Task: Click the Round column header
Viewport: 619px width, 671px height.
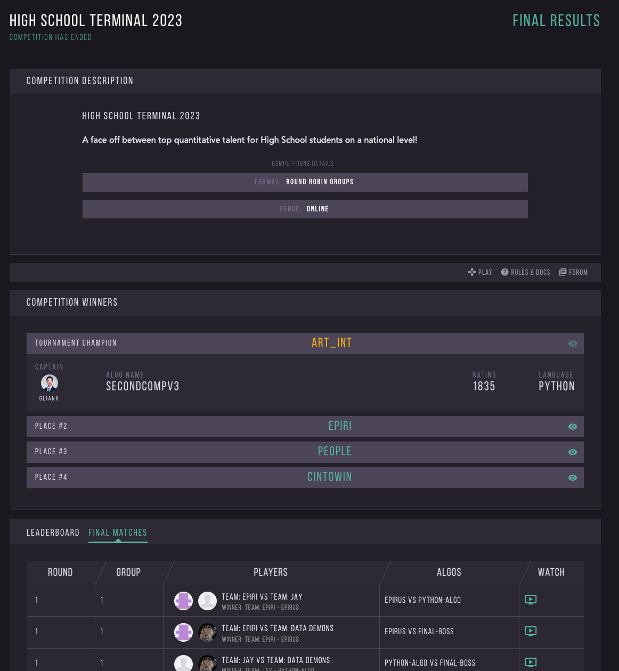Action: (x=60, y=572)
